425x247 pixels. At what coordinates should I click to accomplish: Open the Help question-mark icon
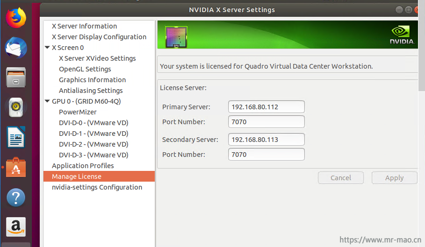(16, 198)
